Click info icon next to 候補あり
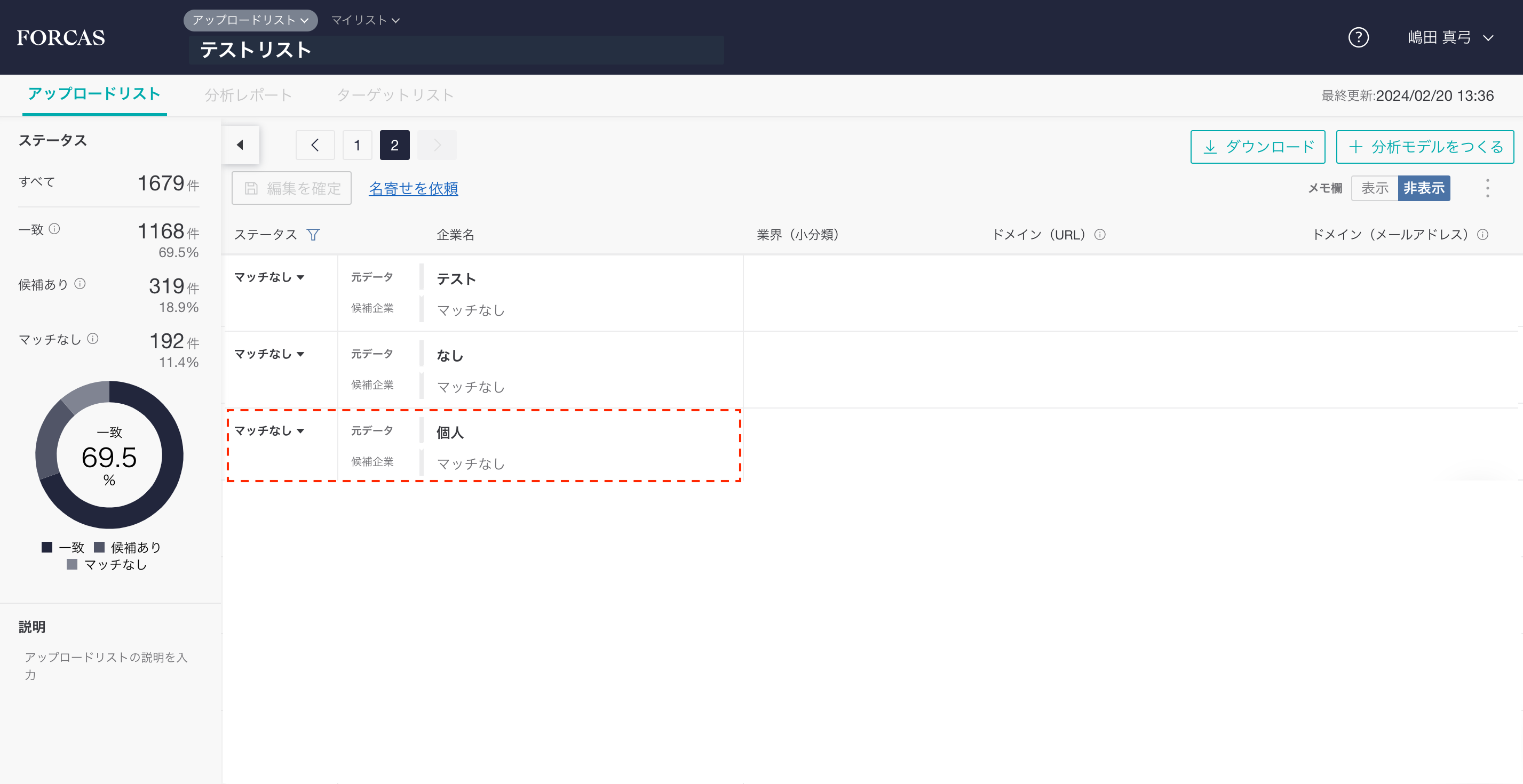Viewport: 1523px width, 784px height. click(x=80, y=284)
